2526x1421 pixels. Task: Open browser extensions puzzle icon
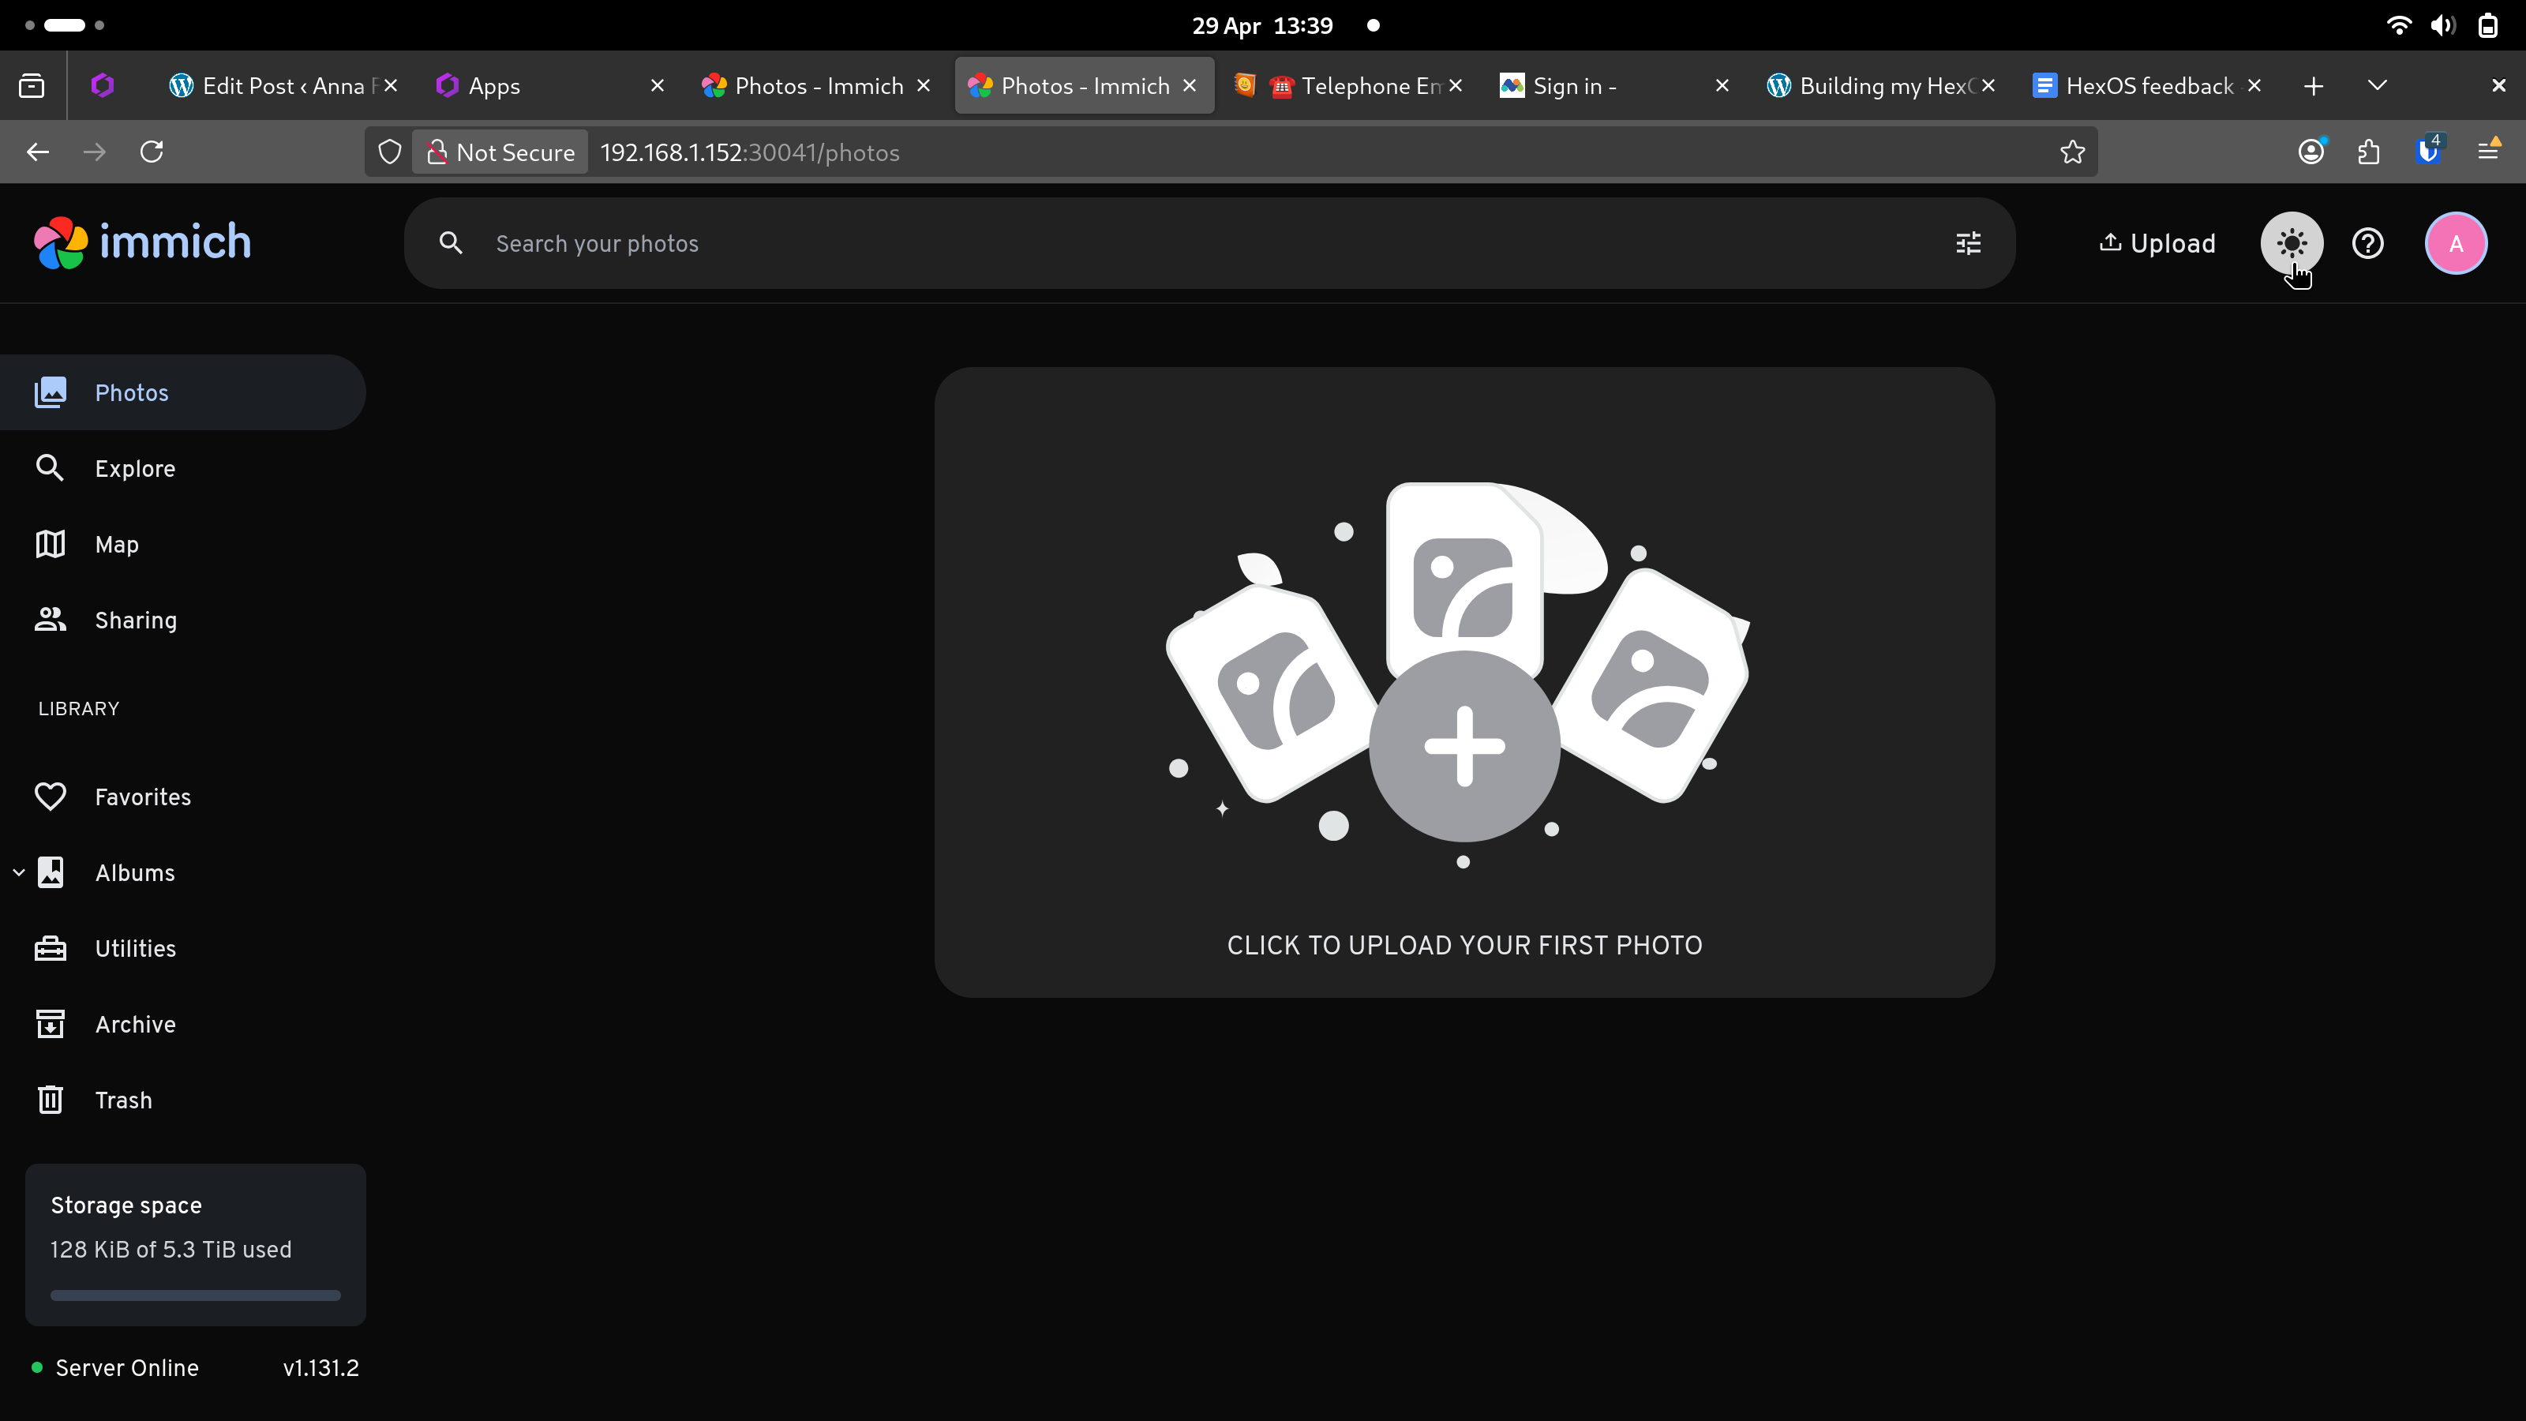(x=2369, y=152)
